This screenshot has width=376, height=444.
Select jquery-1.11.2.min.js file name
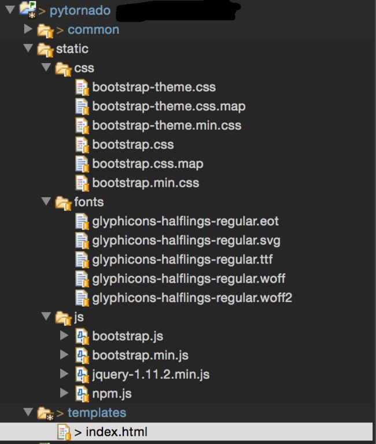[x=151, y=375]
